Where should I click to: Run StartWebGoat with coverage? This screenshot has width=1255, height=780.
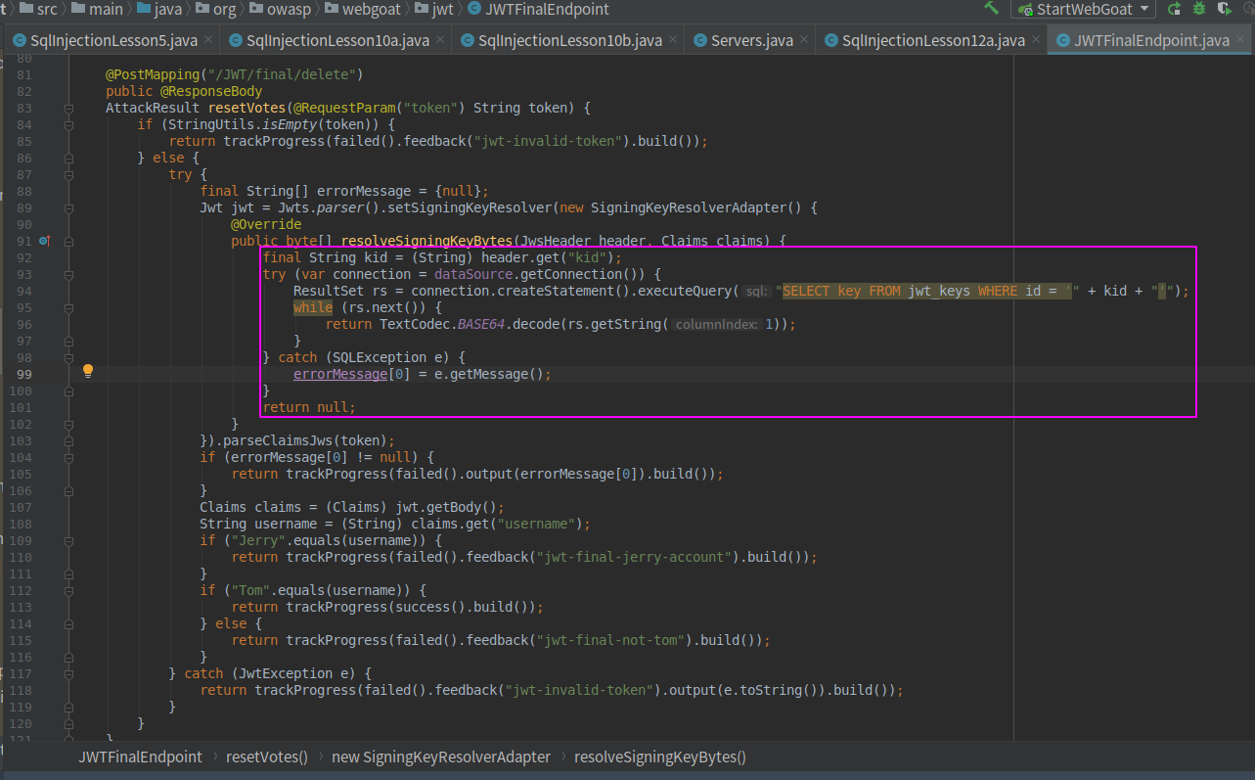point(1224,9)
